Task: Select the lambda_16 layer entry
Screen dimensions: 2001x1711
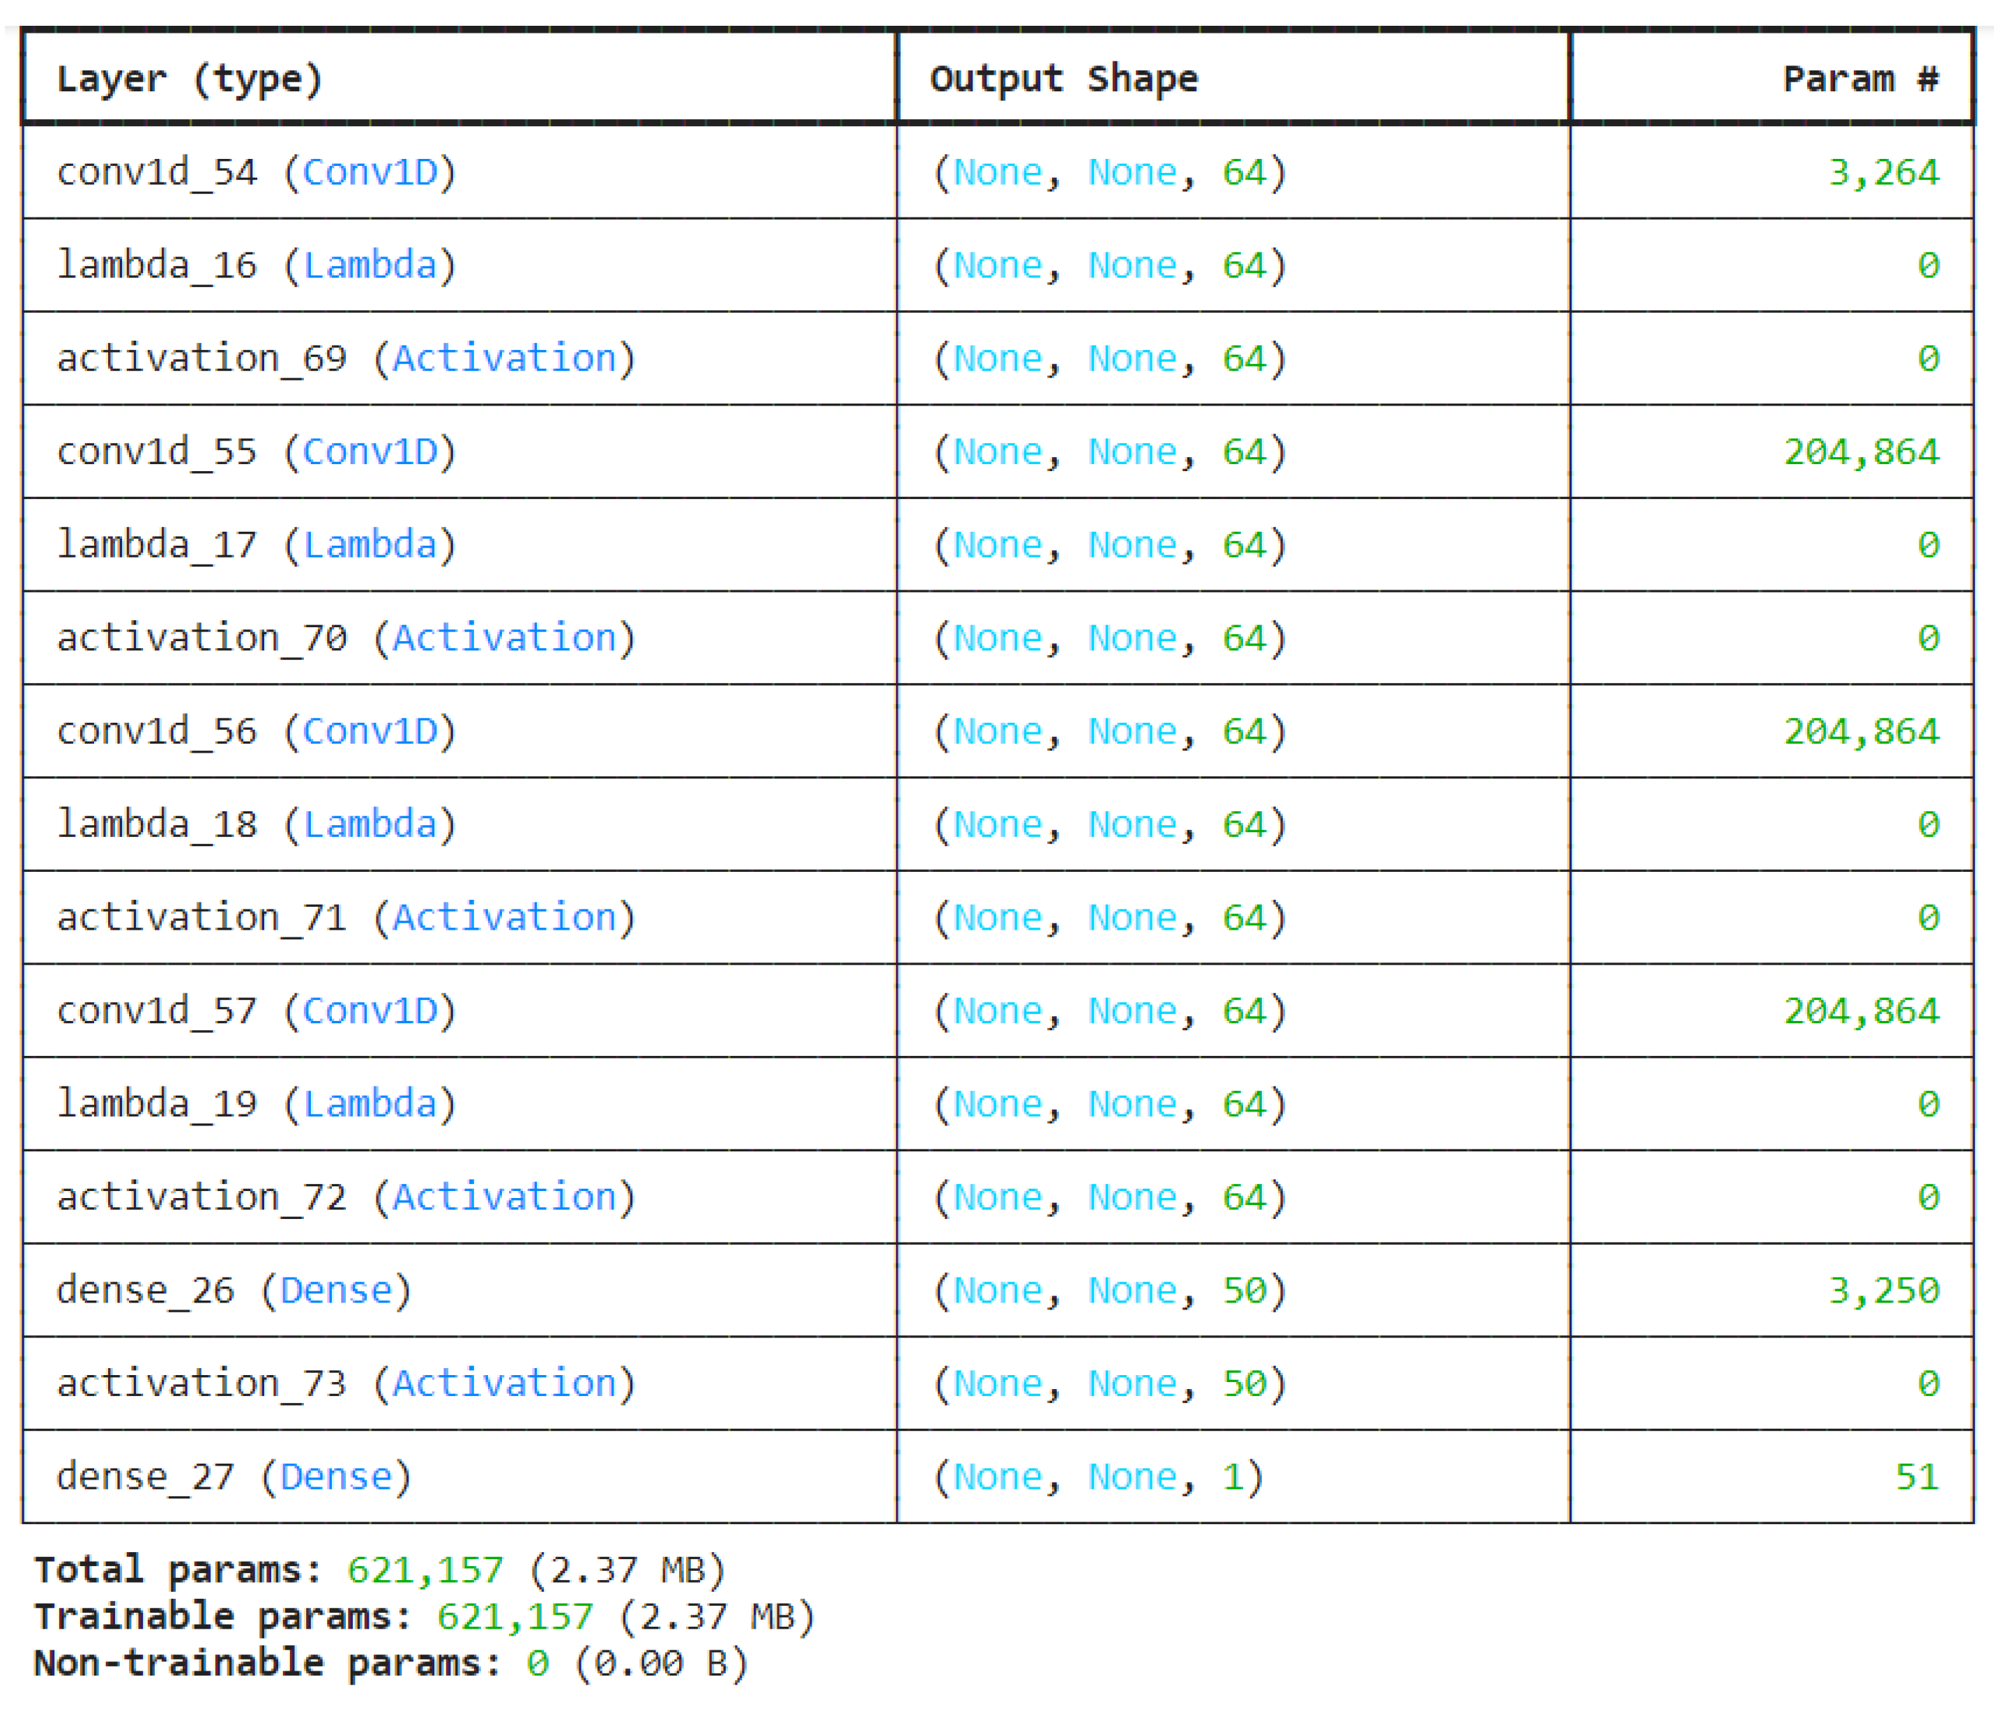Action: 256,265
